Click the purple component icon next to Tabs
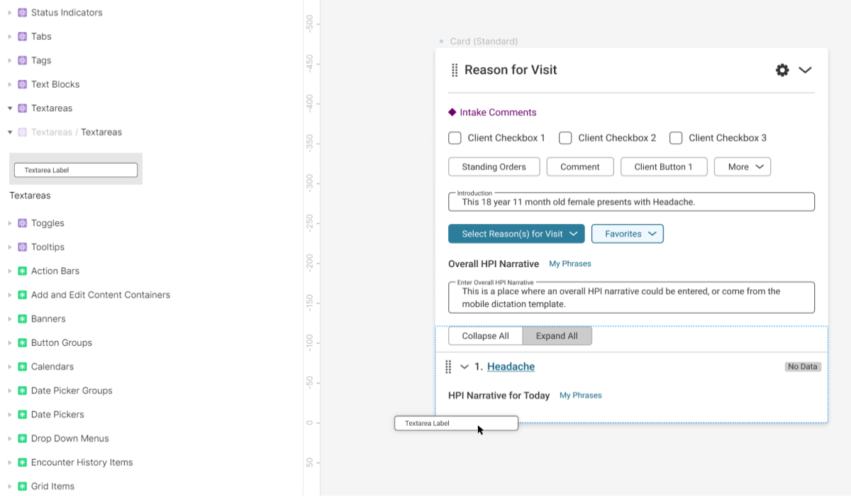The width and height of the screenshot is (851, 496). click(x=22, y=37)
